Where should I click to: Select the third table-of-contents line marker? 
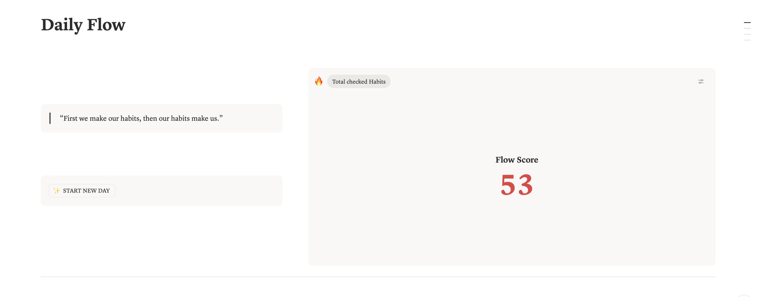(747, 35)
